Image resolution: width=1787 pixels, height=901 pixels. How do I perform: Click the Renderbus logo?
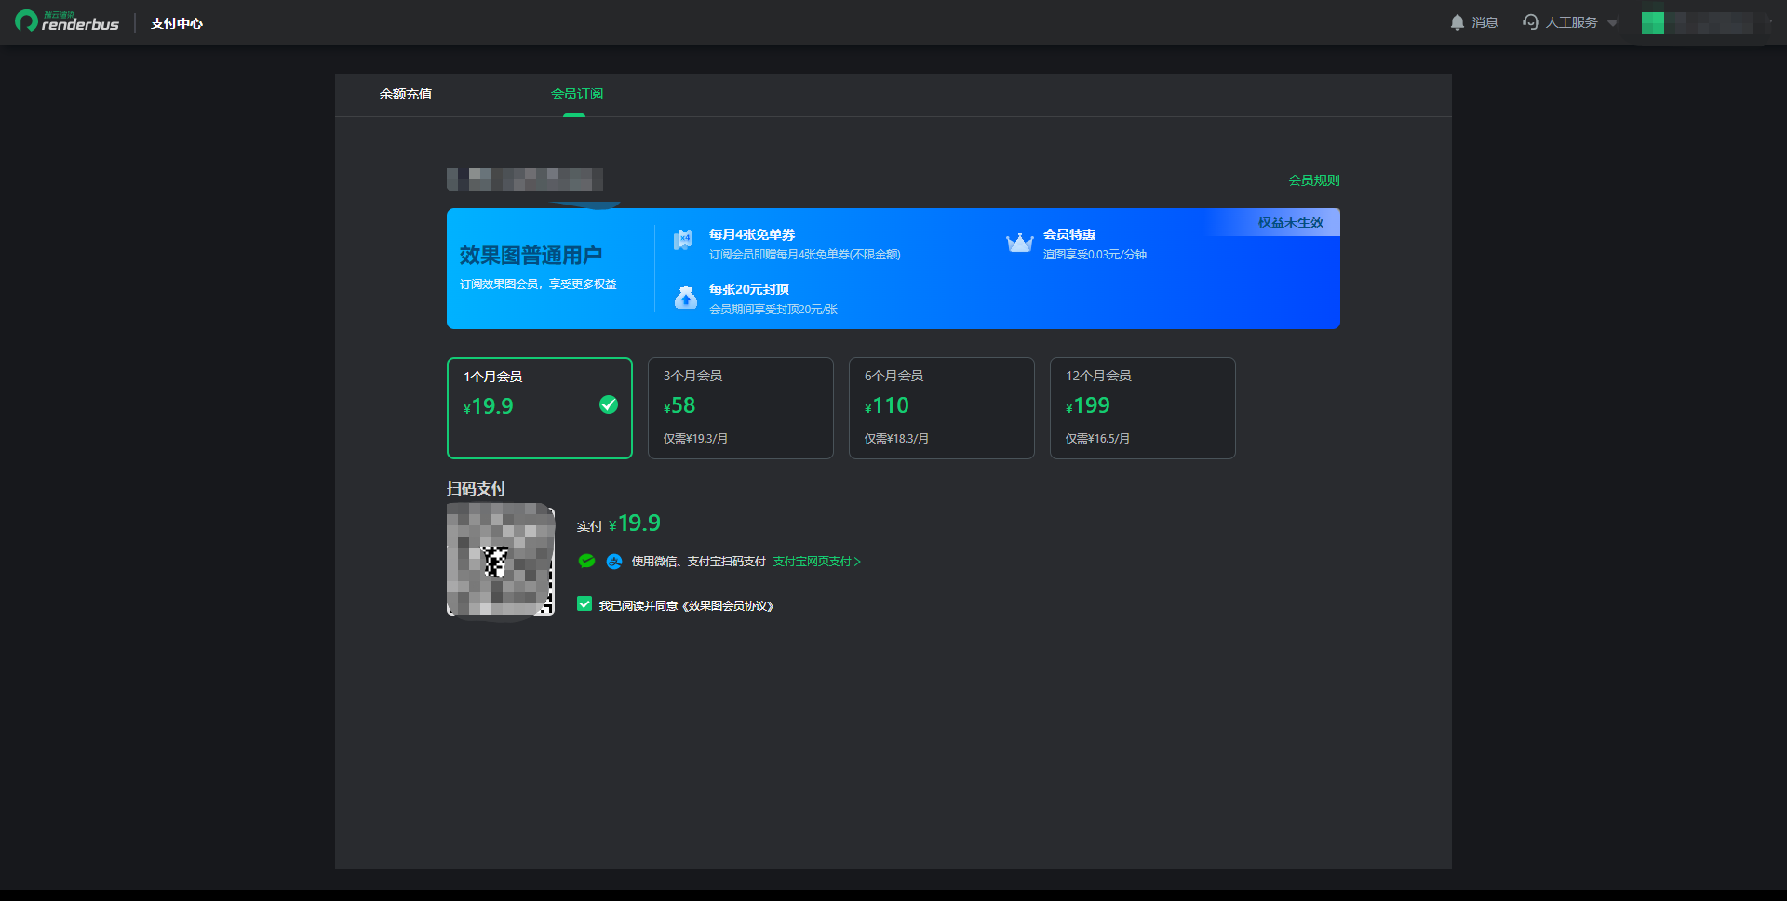coord(67,21)
